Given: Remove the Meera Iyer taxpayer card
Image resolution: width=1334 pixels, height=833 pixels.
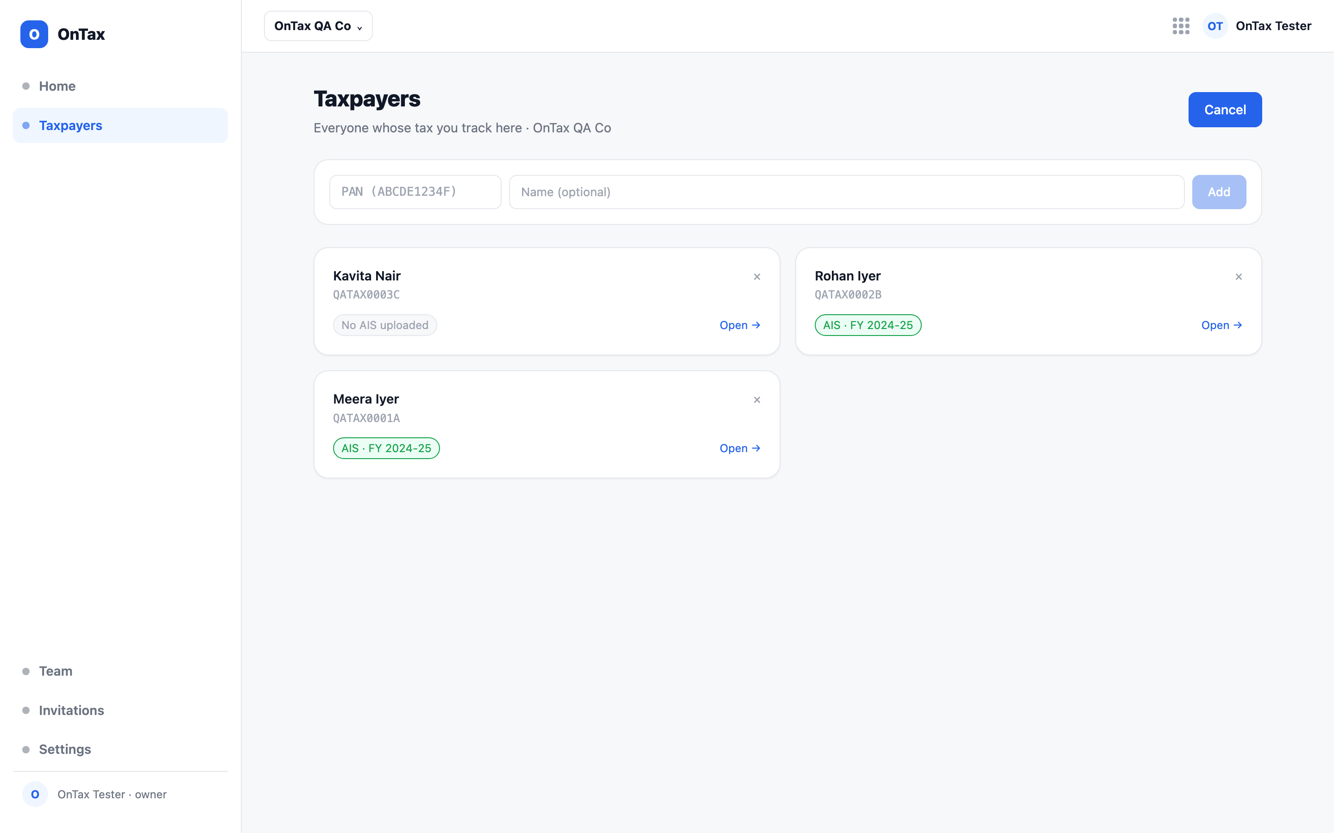Looking at the screenshot, I should (757, 400).
